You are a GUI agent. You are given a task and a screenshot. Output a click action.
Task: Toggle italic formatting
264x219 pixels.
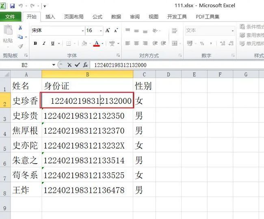(44, 44)
